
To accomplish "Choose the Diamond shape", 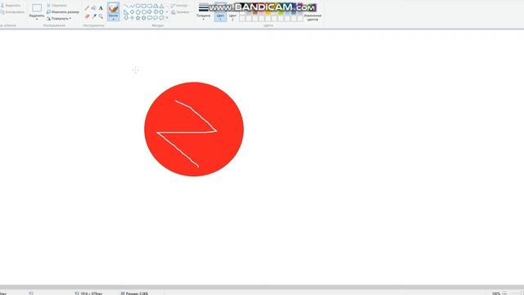I will (x=132, y=12).
